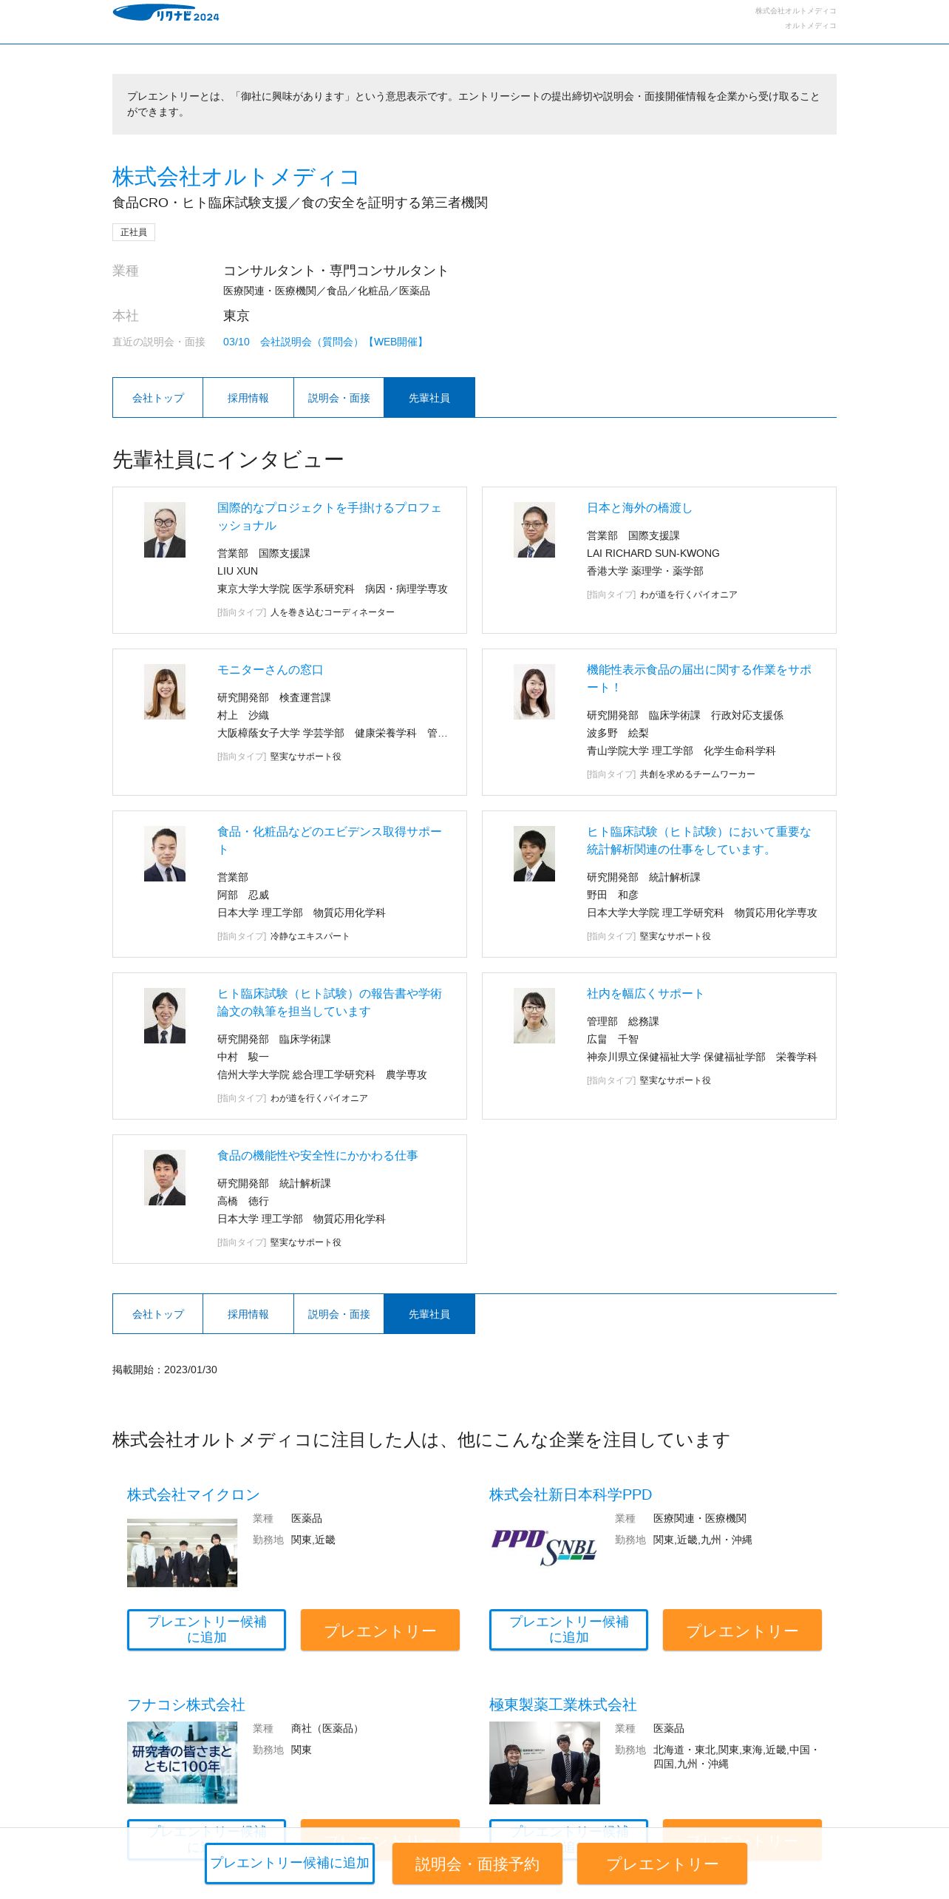Image resolution: width=949 pixels, height=1899 pixels.
Task: Open the 株式会社オルトメディコ company title link
Action: (236, 177)
